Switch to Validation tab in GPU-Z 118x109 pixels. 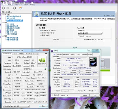pos(22,54)
